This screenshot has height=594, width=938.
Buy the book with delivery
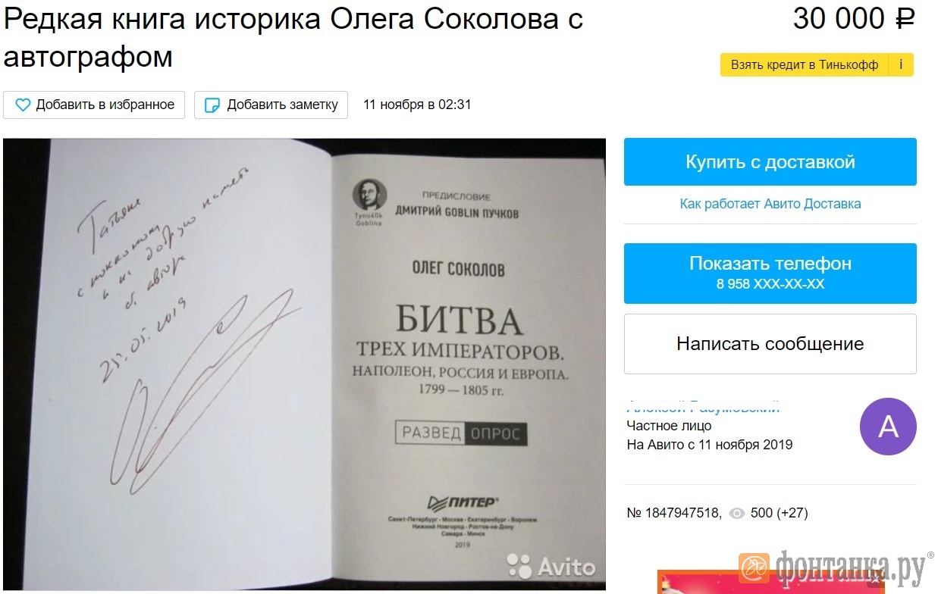(770, 161)
